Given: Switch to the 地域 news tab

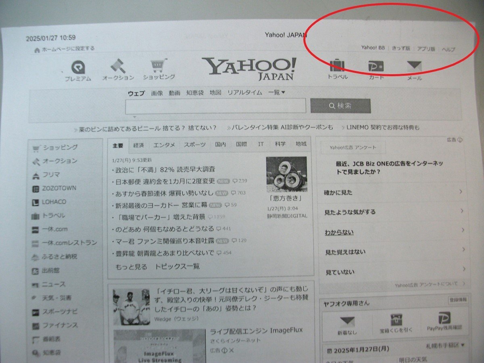Looking at the screenshot, I should (x=301, y=144).
